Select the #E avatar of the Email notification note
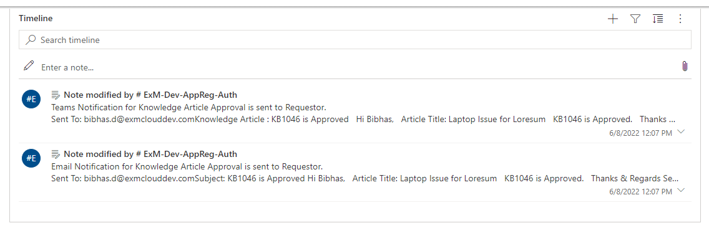 31,158
